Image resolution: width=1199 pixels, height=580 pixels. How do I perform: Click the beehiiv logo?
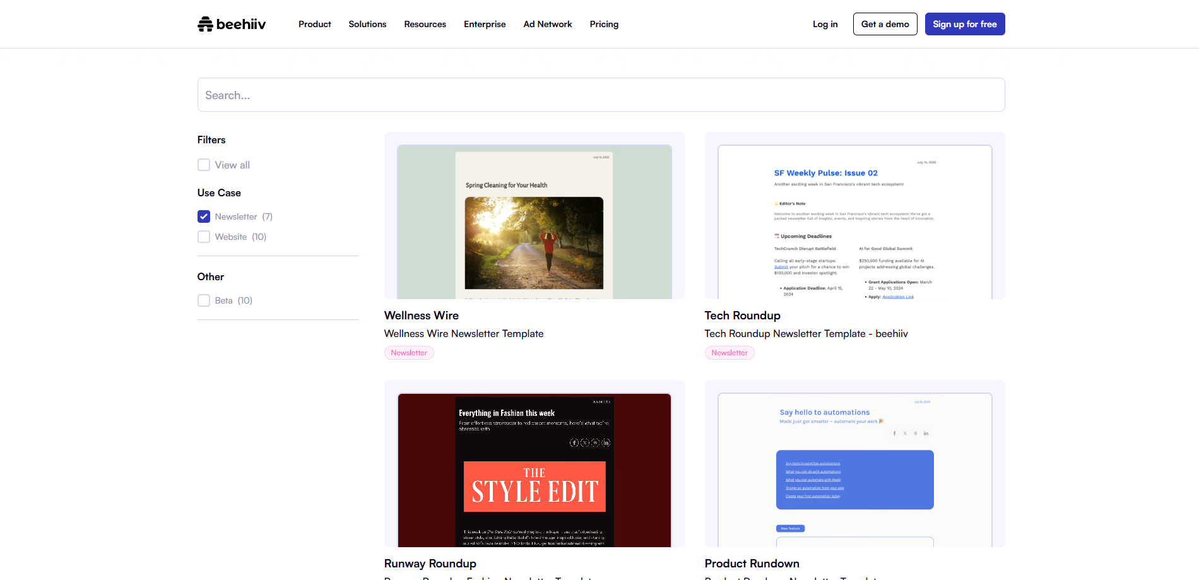232,24
